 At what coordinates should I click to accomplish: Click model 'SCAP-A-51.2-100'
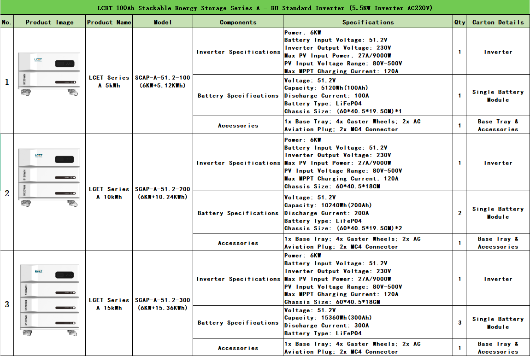pyautogui.click(x=163, y=78)
